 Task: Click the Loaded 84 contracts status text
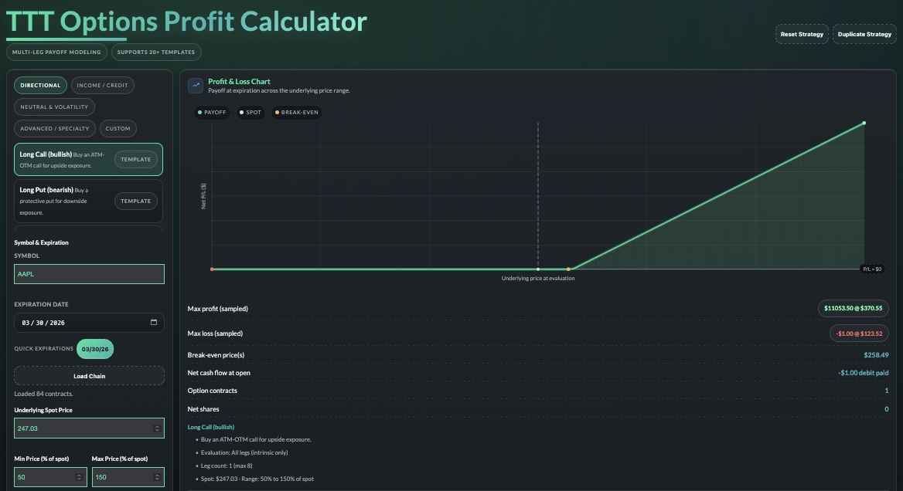pyautogui.click(x=44, y=394)
